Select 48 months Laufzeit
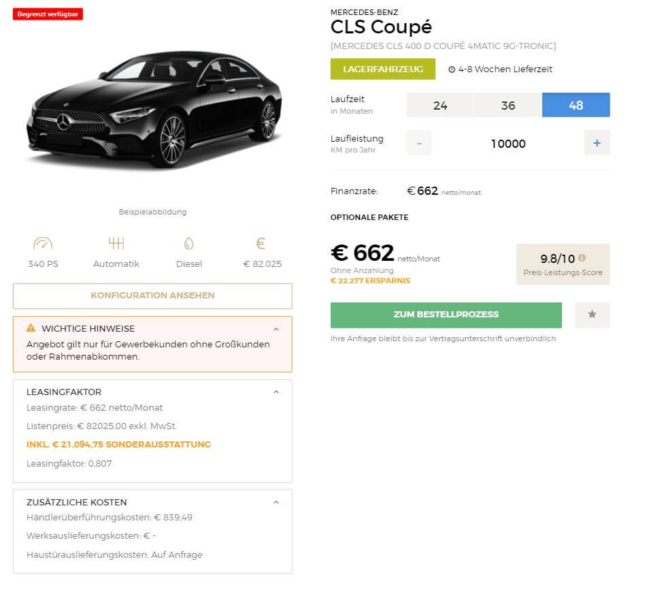This screenshot has width=647, height=598. pyautogui.click(x=576, y=105)
